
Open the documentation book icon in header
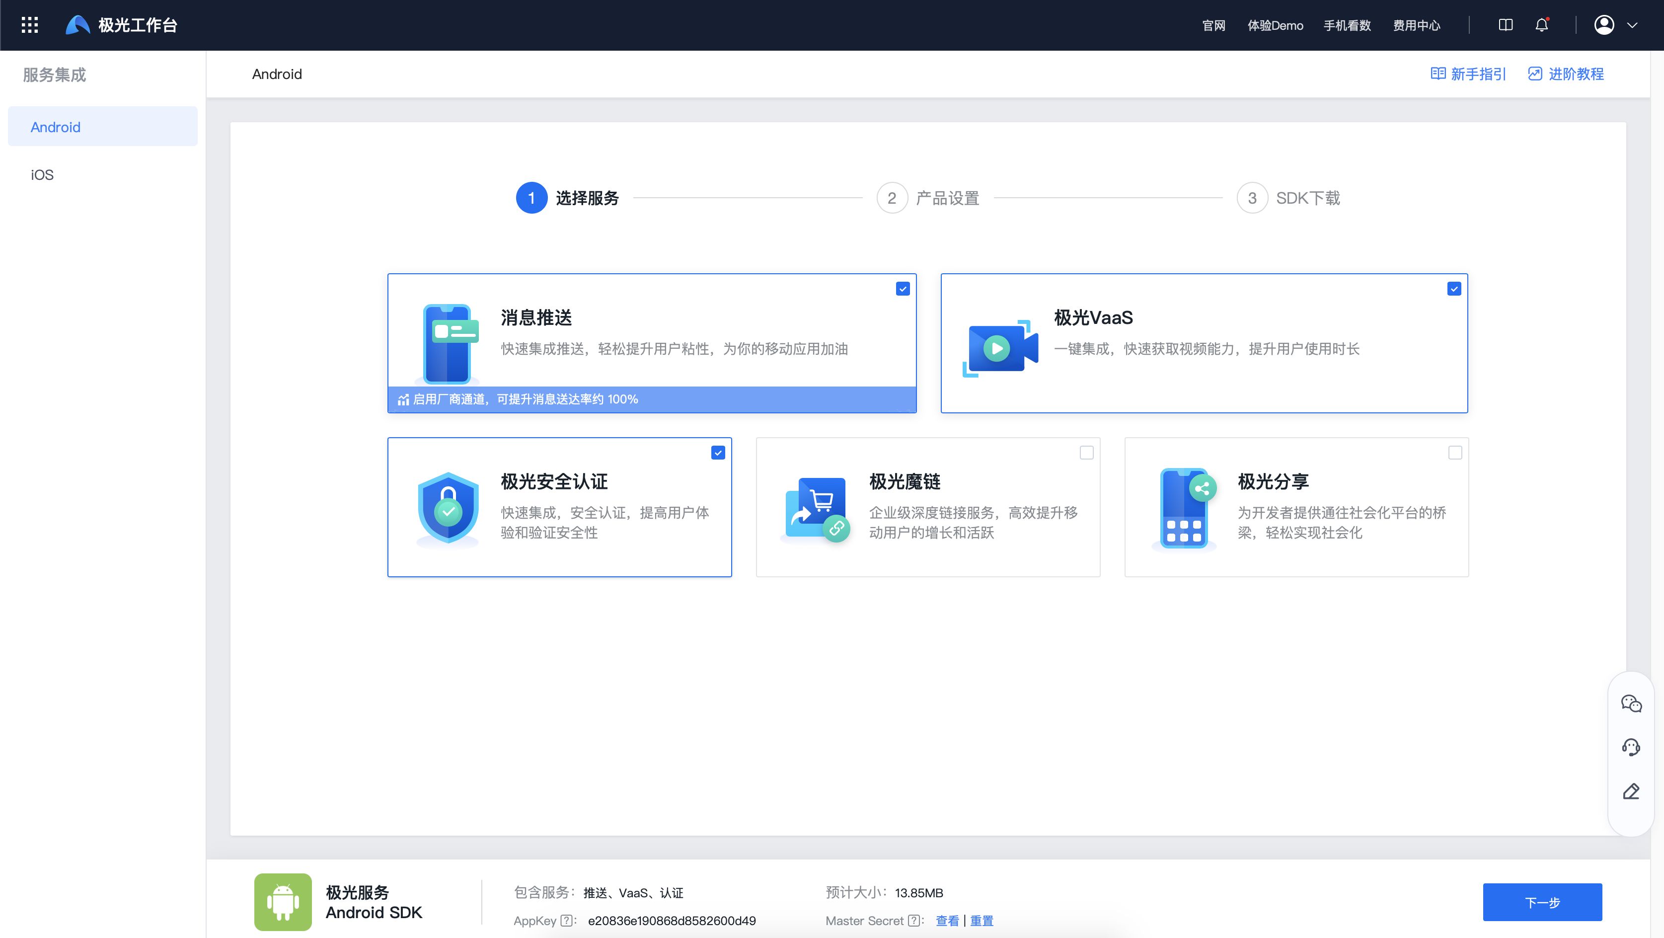click(1506, 25)
